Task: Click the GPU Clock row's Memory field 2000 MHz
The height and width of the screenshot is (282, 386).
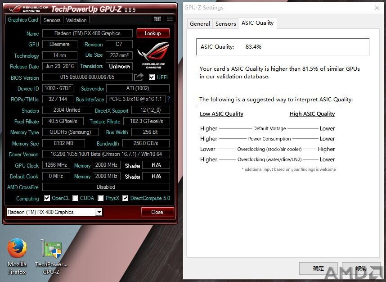Action: (106, 165)
